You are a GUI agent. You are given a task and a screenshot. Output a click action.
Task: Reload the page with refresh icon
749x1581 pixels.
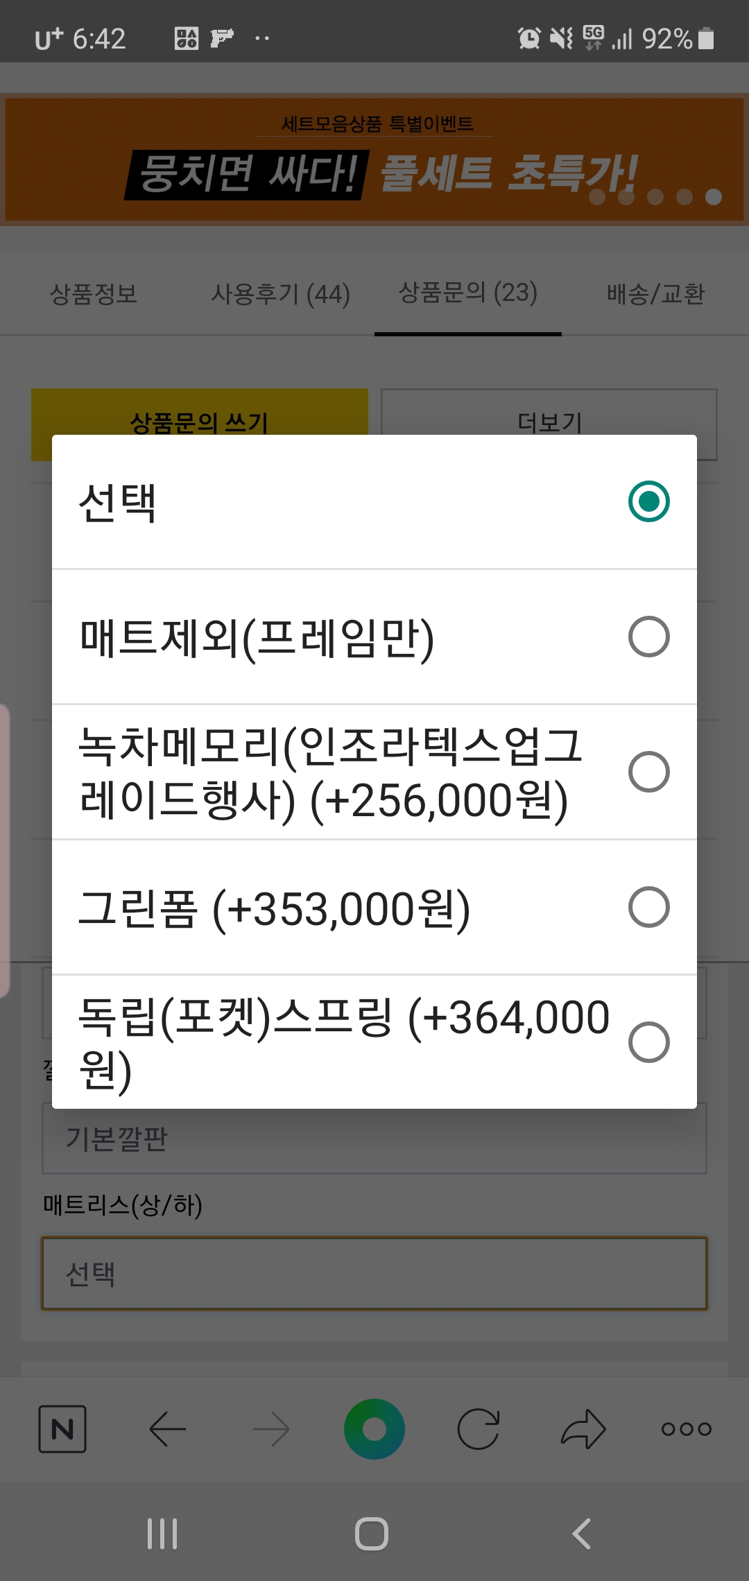pos(479,1429)
